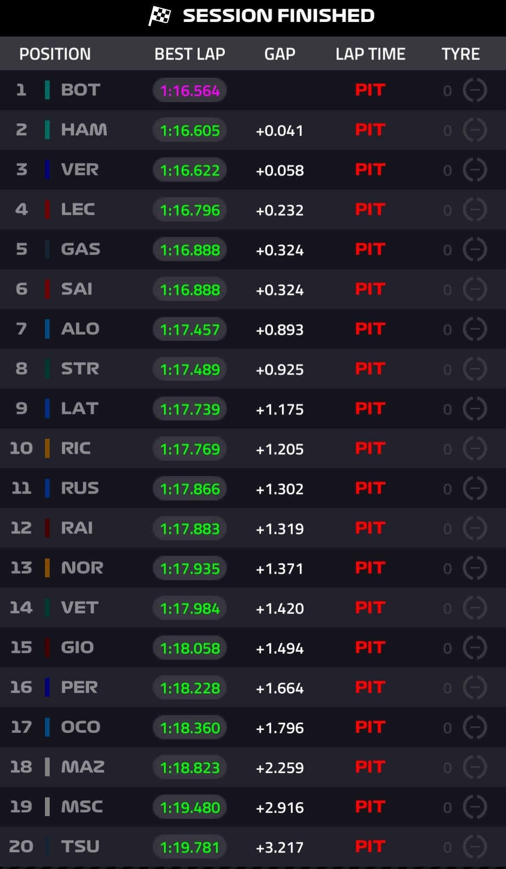
Task: Select driver PER in position 16
Action: (x=79, y=687)
